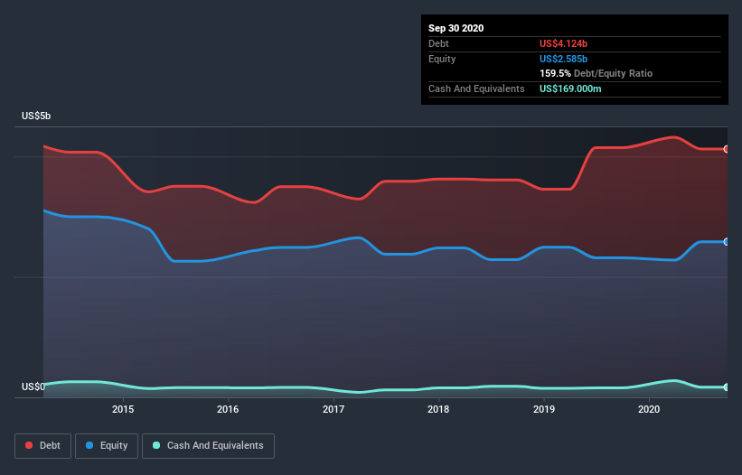Screen dimensions: 742x475
Task: Click the 2015 x-axis label
Action: 123,409
